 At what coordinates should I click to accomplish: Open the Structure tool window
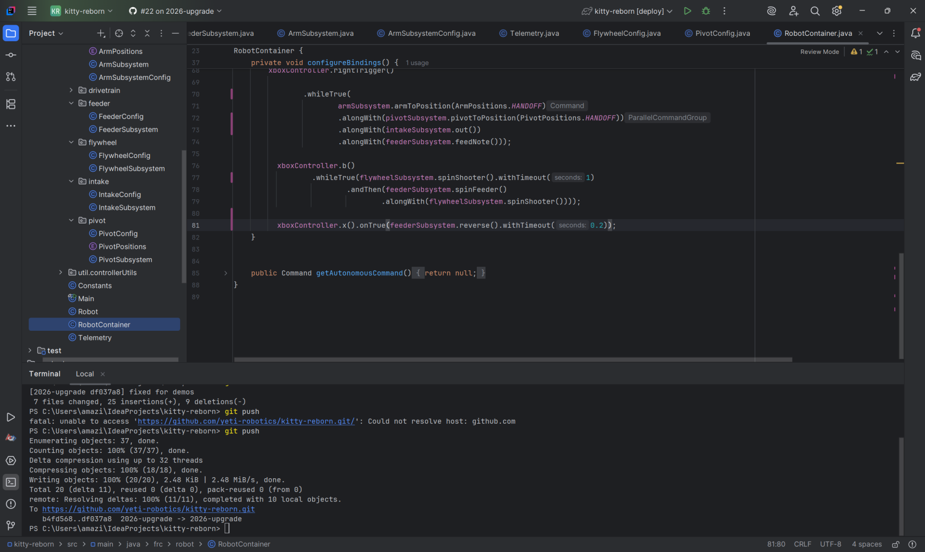click(10, 104)
